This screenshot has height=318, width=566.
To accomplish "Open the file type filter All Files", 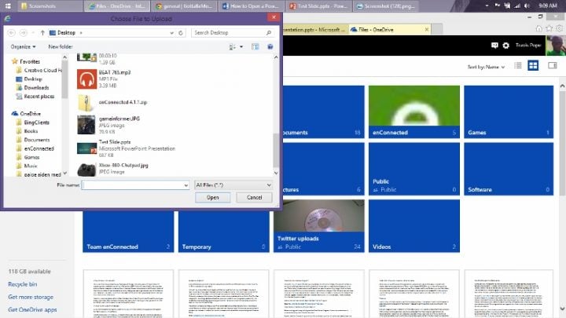I will coord(233,185).
